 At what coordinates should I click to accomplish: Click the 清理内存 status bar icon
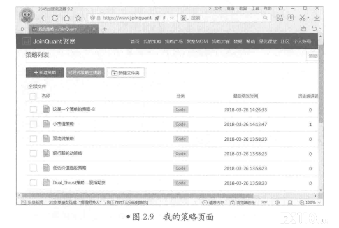click(205, 203)
